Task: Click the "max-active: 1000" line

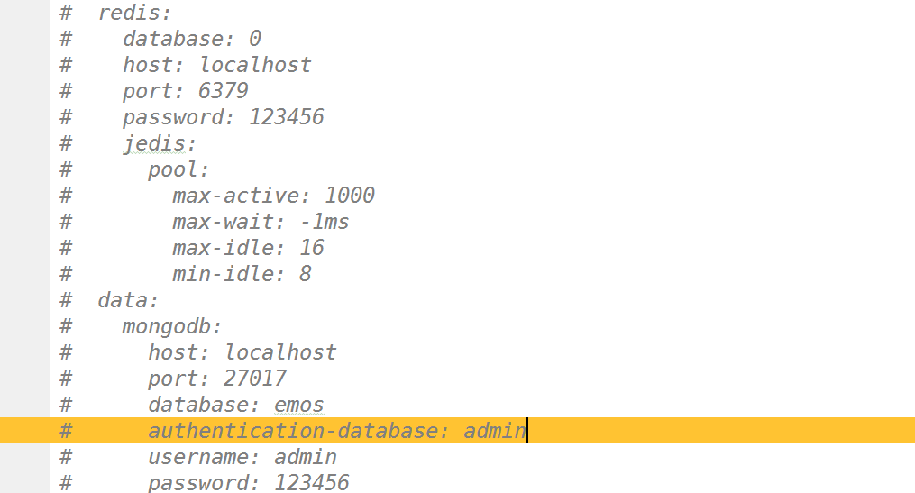Action: 273,196
